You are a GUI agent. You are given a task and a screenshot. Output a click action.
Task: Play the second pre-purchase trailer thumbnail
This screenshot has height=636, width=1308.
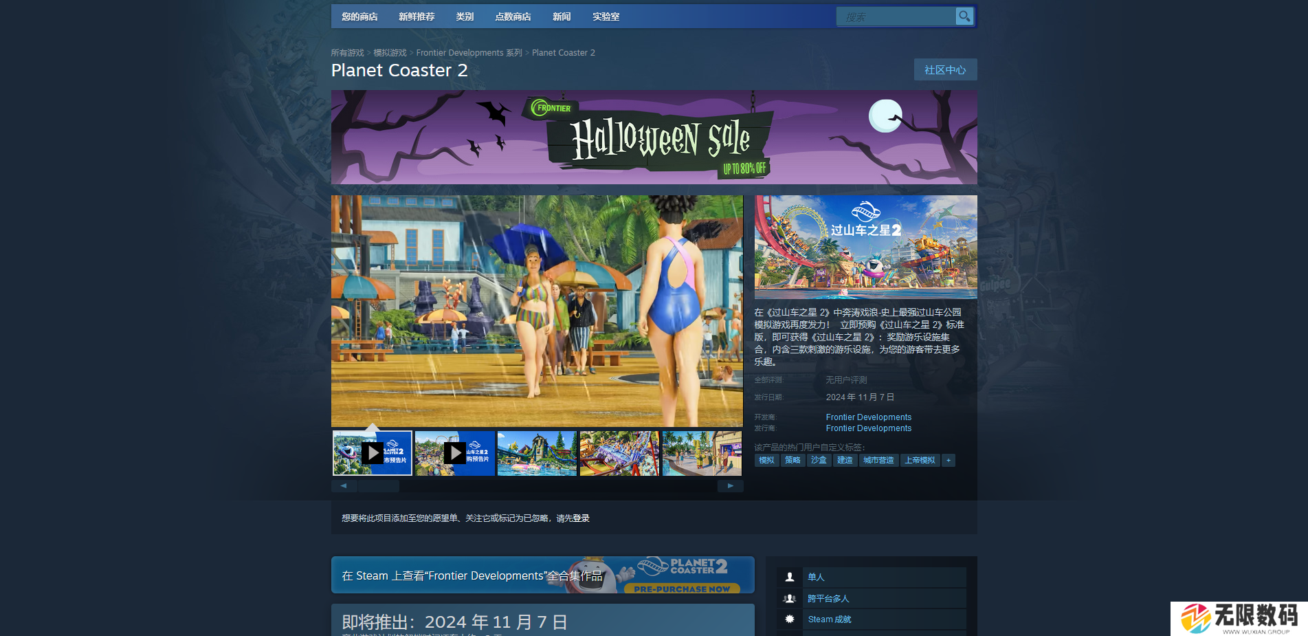click(x=454, y=453)
